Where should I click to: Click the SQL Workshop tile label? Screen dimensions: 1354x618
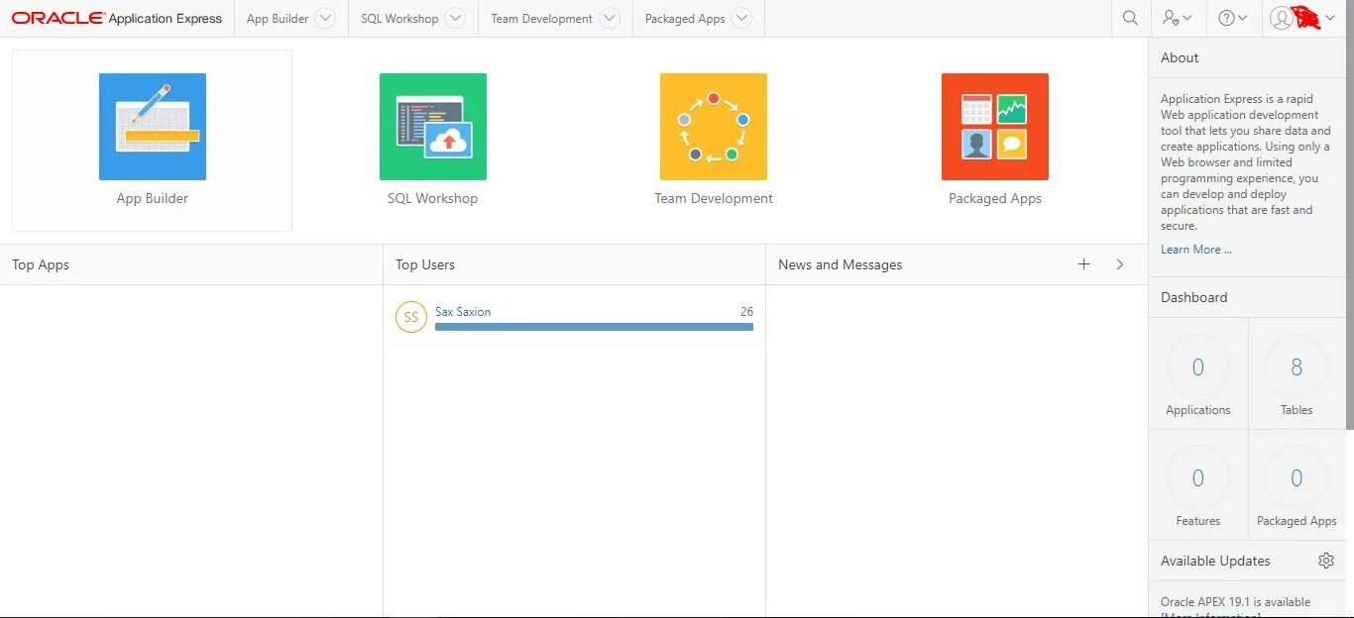click(432, 198)
